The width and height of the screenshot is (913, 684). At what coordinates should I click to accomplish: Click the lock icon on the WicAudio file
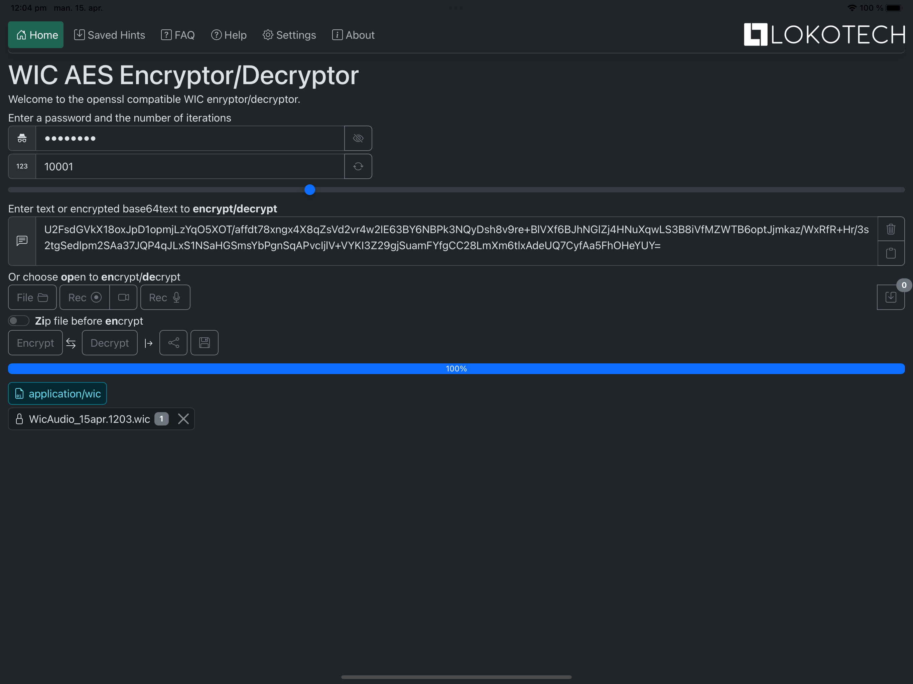click(x=19, y=419)
